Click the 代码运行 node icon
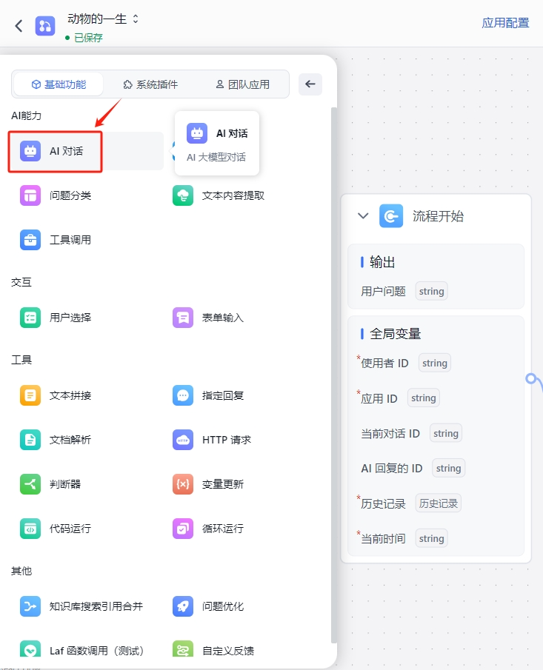Screen dimensions: 543x670 tap(30, 529)
